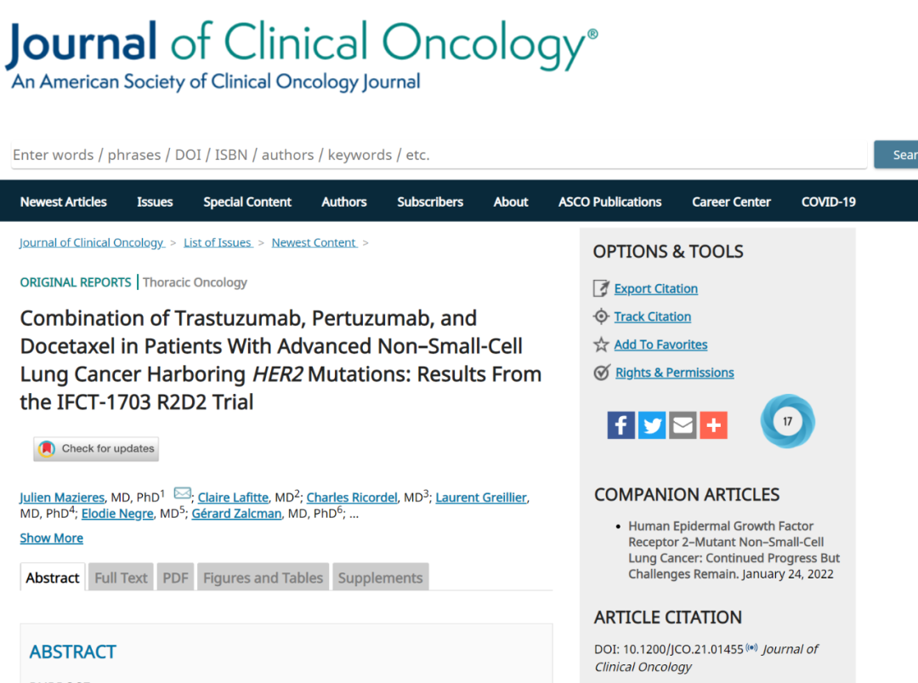Click the author email envelope icon
918x683 pixels.
click(182, 493)
